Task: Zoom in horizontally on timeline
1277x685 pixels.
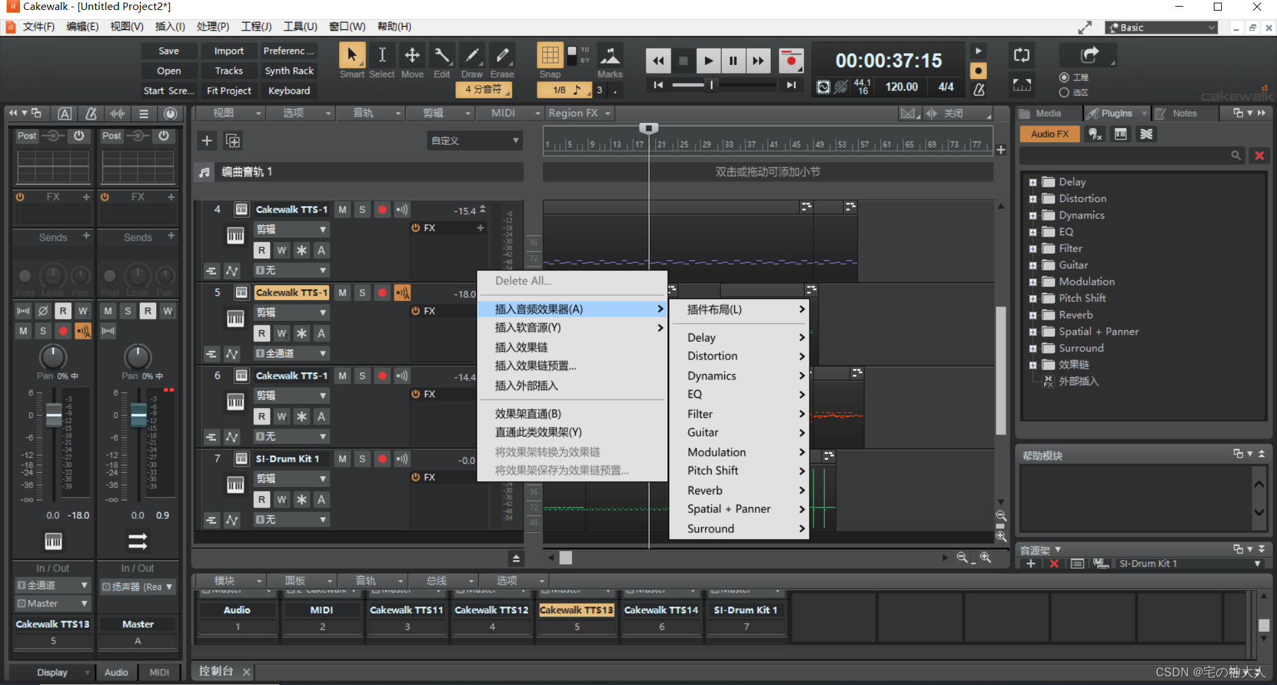Action: [986, 558]
